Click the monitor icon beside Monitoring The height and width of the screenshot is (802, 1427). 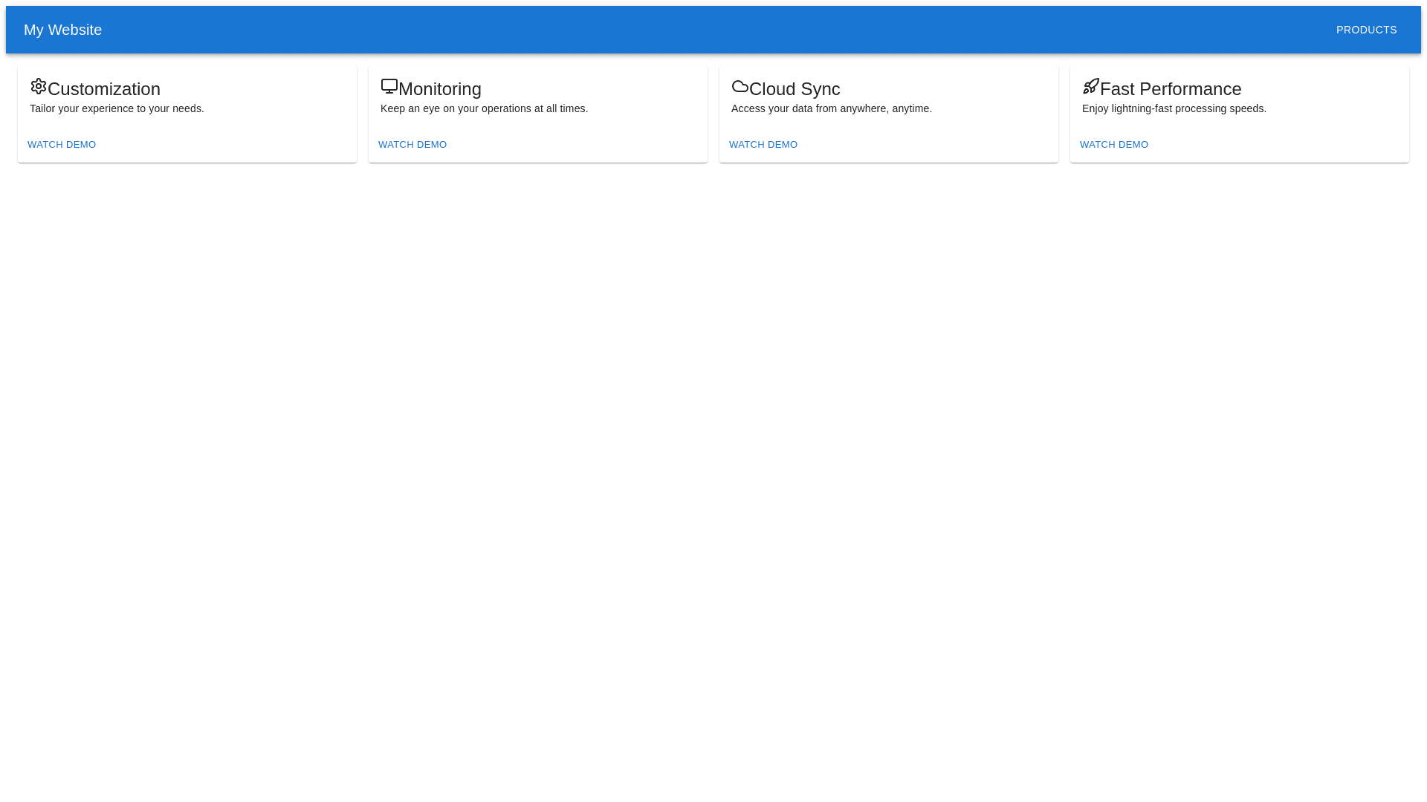389,86
